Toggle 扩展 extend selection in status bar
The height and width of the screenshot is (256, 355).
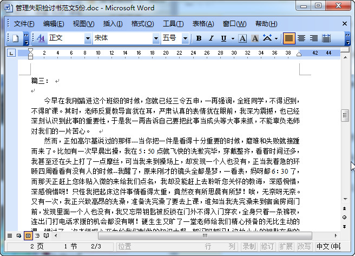[286, 246]
